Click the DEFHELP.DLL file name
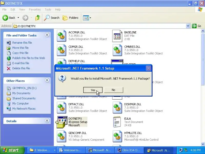The width and height of the screenshot is (205, 154). tap(77, 61)
